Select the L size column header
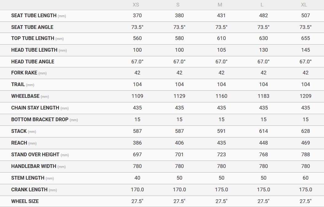The width and height of the screenshot is (324, 207). pos(262,5)
